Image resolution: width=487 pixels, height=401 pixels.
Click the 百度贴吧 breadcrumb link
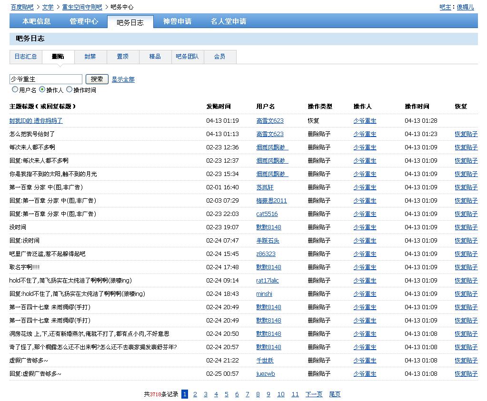coord(22,7)
